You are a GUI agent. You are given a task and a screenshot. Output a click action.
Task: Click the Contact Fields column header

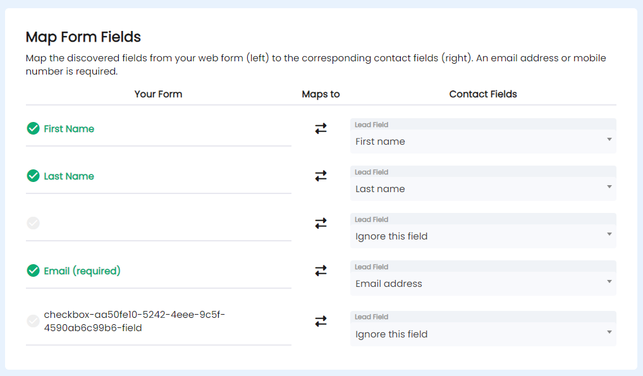click(483, 94)
